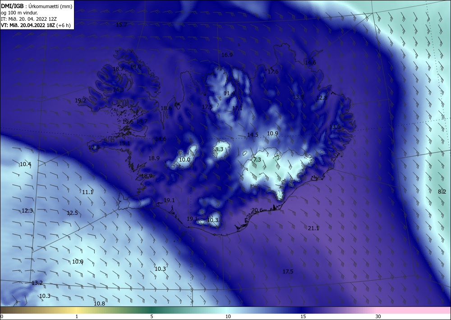Click the "VT: Mið. 20.04.2022 18Z (+6 h)" line
The width and height of the screenshot is (451, 320).
(36, 25)
